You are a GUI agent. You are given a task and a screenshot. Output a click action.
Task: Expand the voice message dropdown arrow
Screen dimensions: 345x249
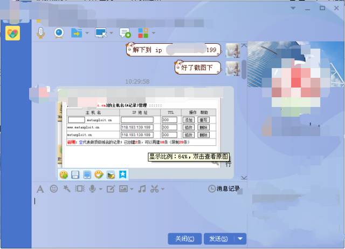101,189
